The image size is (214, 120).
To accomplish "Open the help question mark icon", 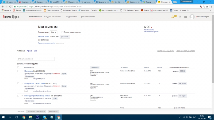I will point(180,17).
